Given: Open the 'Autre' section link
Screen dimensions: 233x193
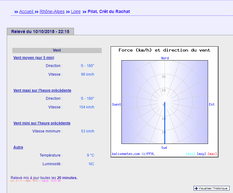Looking at the screenshot, I should 18,147.
